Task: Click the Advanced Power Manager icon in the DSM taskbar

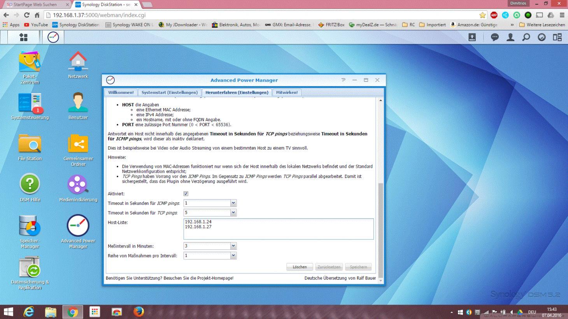Action: (x=53, y=37)
